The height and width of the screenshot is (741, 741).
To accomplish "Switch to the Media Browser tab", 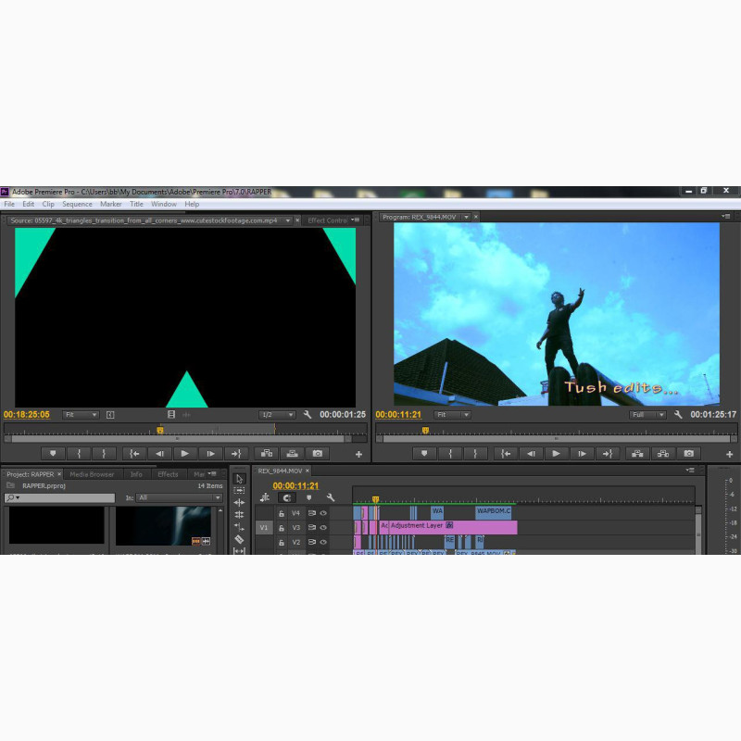I will [x=92, y=474].
